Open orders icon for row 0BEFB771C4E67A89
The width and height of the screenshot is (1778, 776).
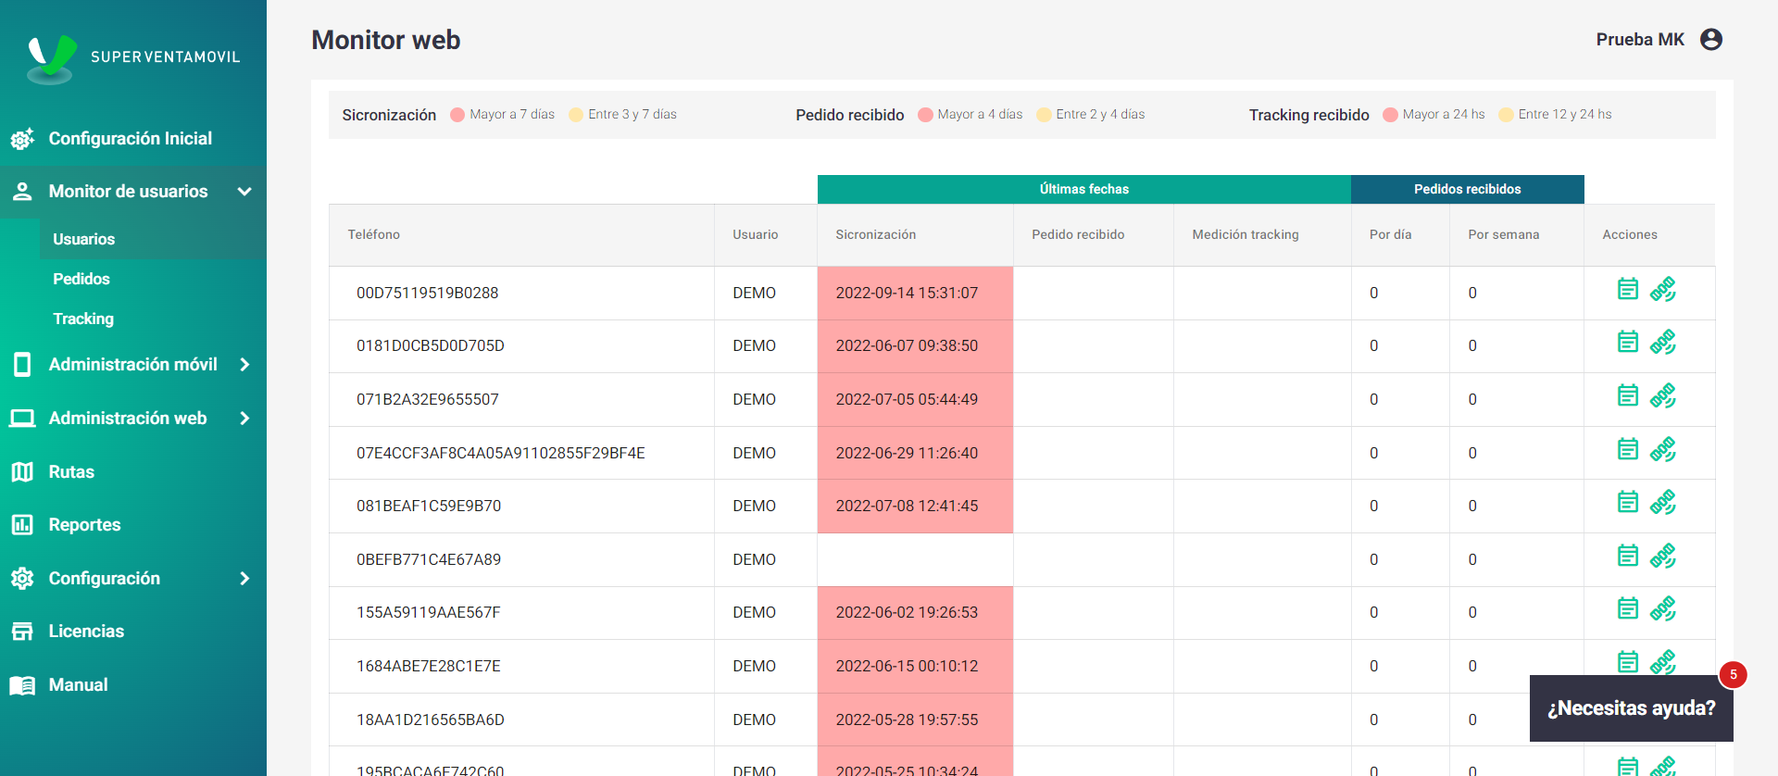pos(1628,556)
